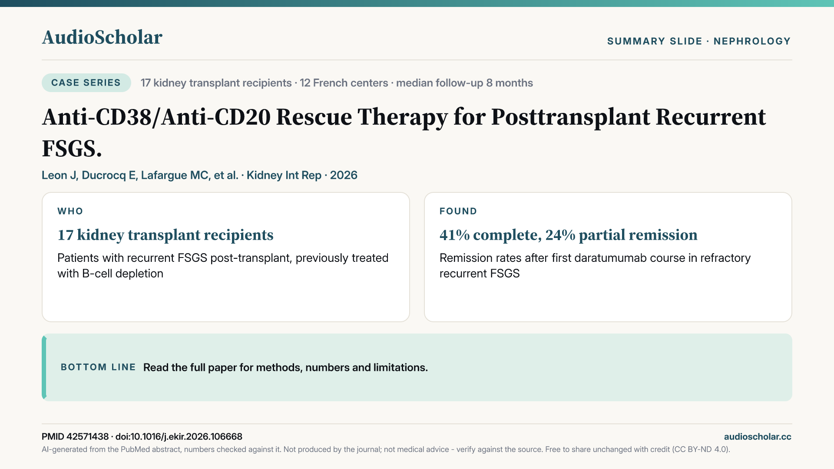Click the AudioScholar logo text
Image resolution: width=834 pixels, height=469 pixels.
pyautogui.click(x=102, y=37)
